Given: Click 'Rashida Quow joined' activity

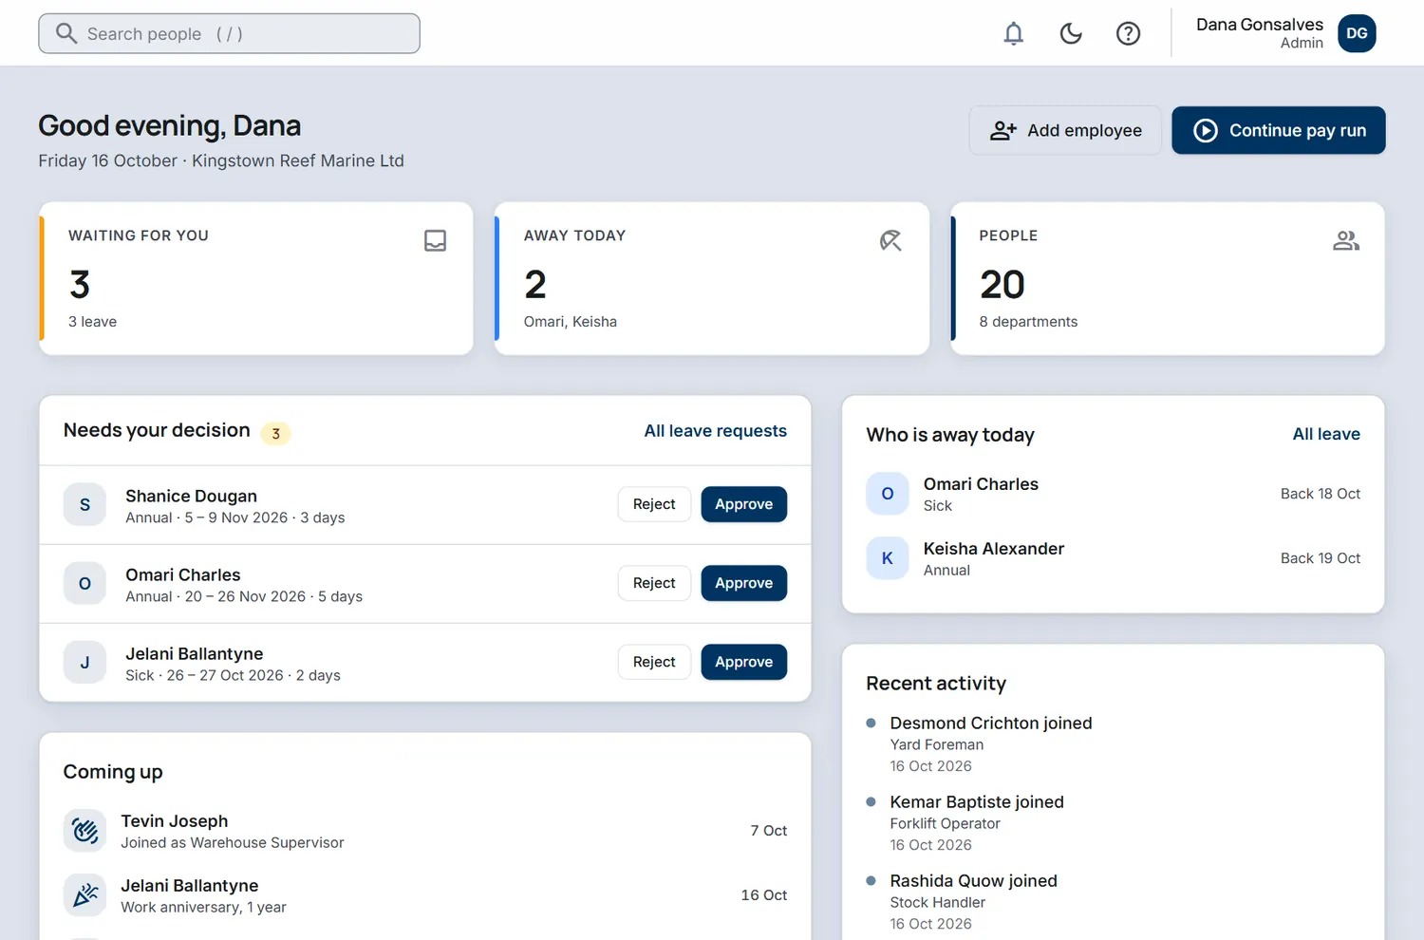Looking at the screenshot, I should [973, 881].
